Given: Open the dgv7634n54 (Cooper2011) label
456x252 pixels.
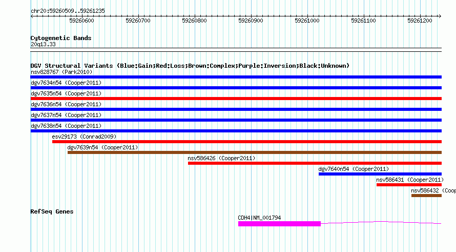Looking at the screenshot, I should pos(66,83).
